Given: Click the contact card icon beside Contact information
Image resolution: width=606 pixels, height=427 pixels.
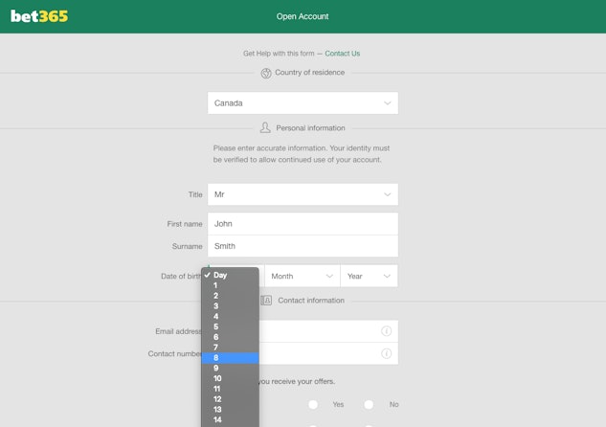Looking at the screenshot, I should tap(266, 301).
